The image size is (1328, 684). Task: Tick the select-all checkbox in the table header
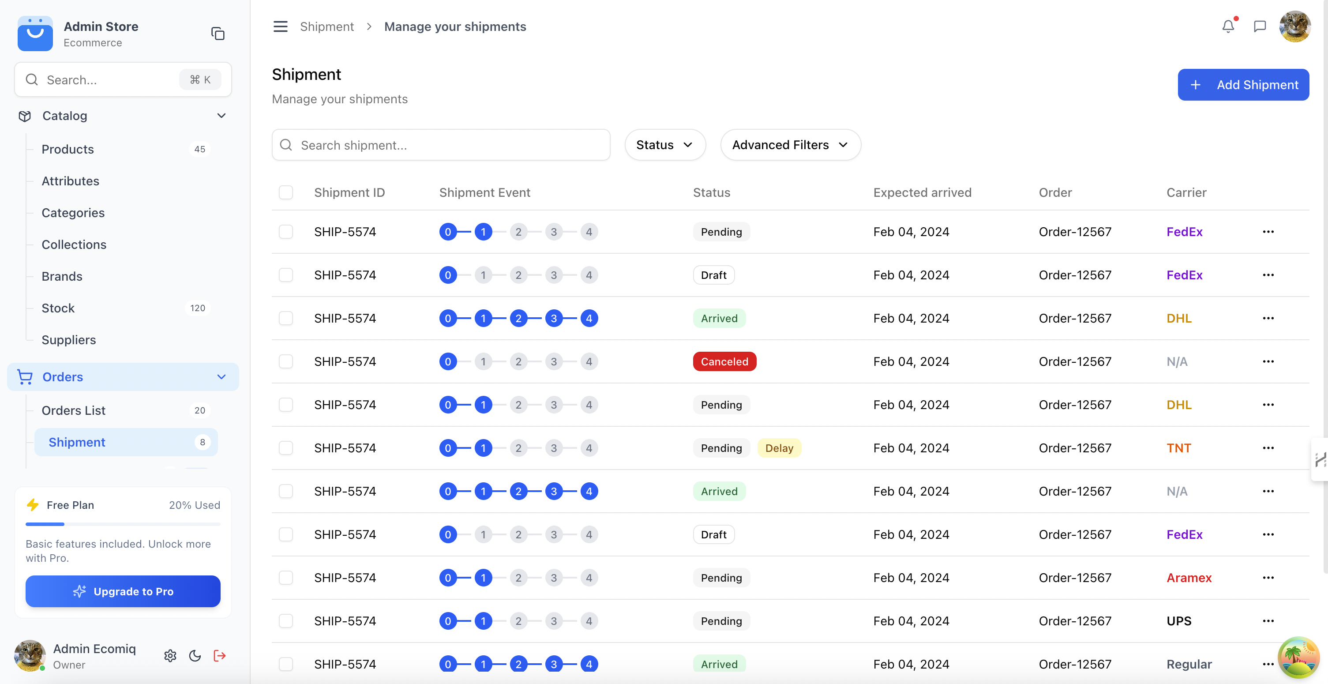tap(285, 192)
